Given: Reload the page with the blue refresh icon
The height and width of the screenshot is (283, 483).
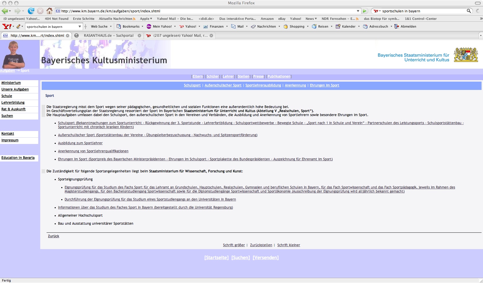Looking at the screenshot, I should [x=31, y=11].
